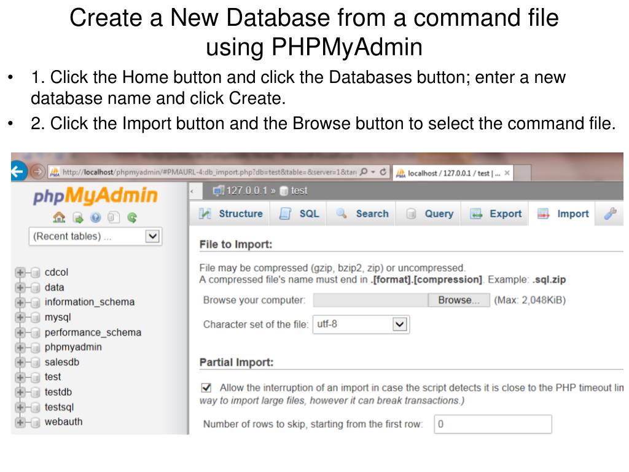Switch to the Structure tab
This screenshot has width=629, height=472.
point(232,214)
